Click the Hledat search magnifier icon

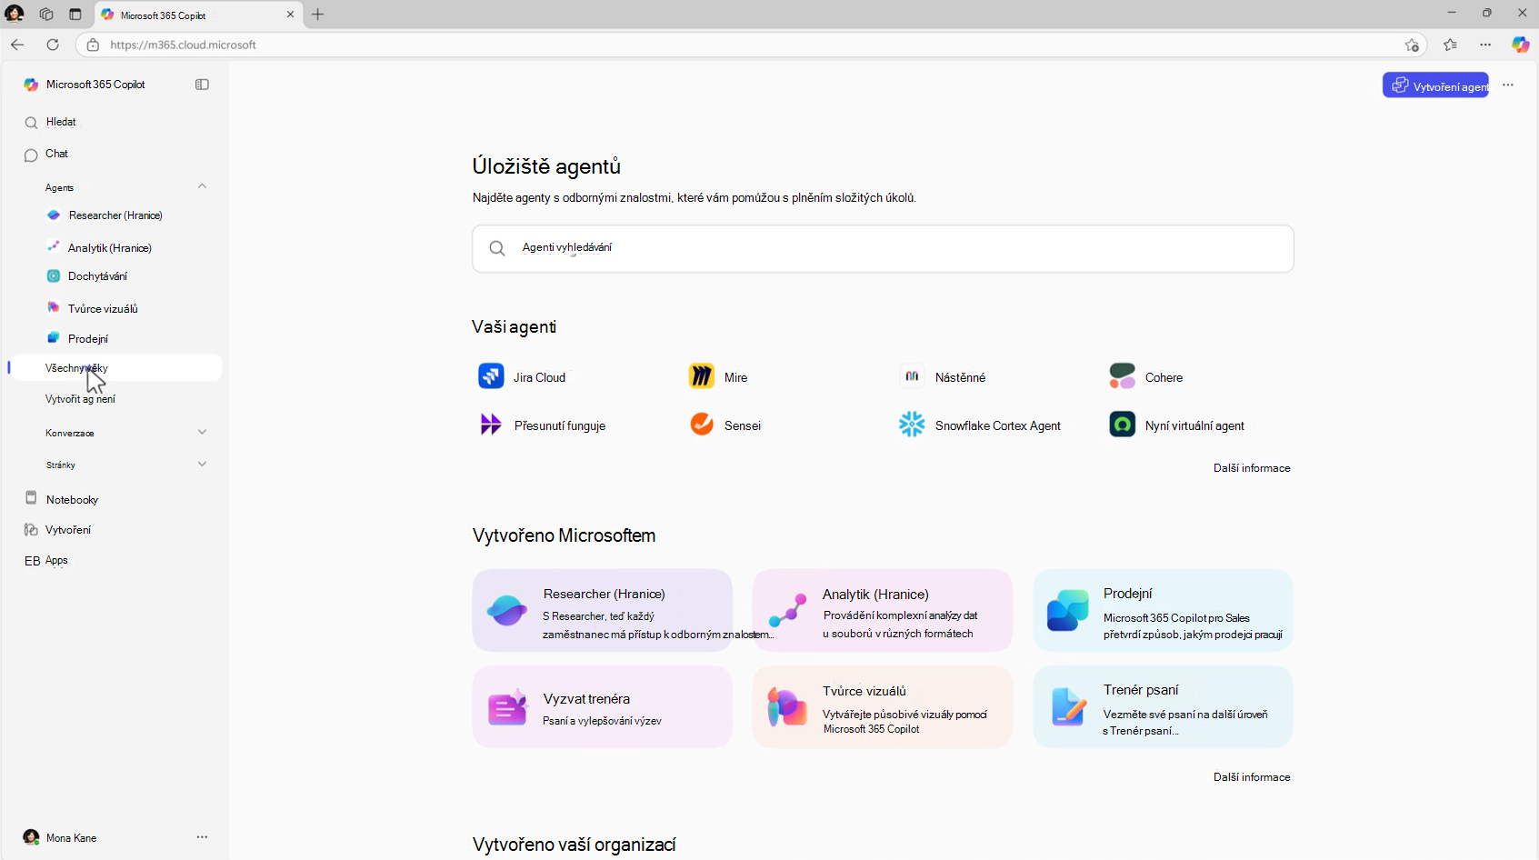(31, 123)
